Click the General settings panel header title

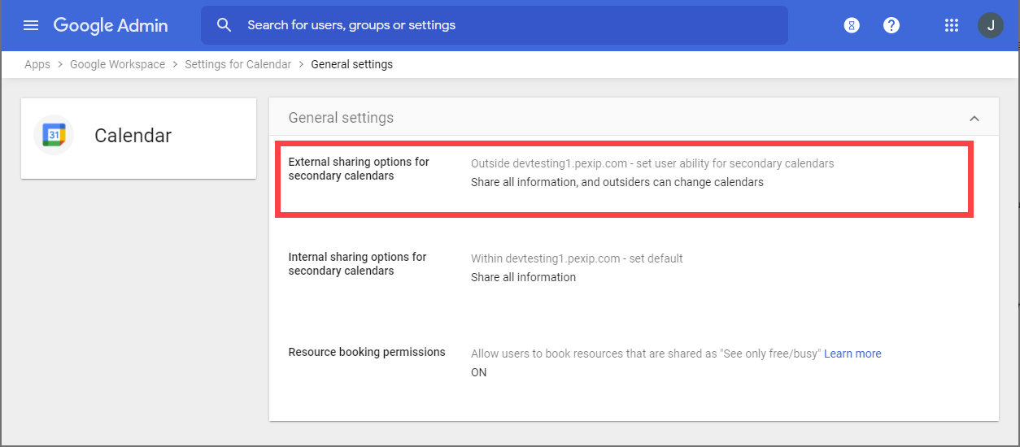point(341,118)
